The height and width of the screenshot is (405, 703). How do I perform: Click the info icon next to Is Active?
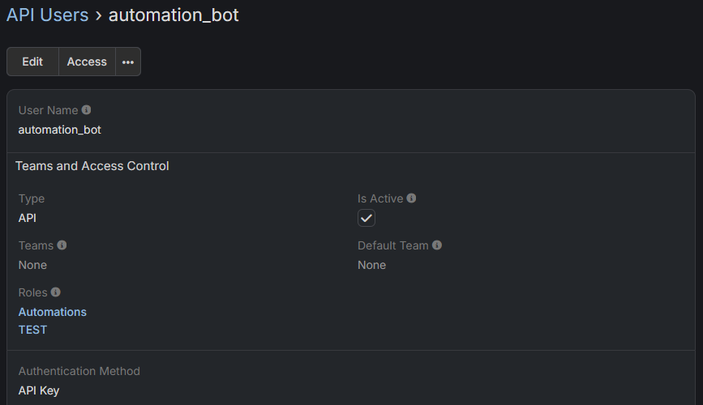(x=411, y=198)
